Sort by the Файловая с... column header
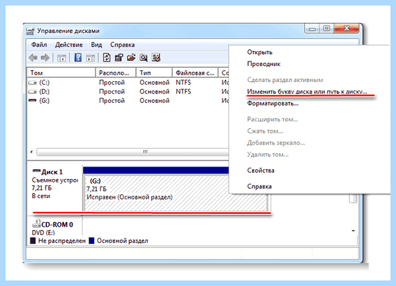 tap(195, 73)
